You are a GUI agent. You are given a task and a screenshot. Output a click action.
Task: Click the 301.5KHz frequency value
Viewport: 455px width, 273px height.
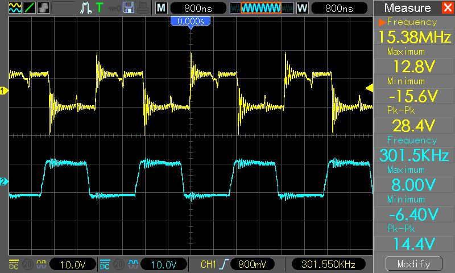pos(415,155)
